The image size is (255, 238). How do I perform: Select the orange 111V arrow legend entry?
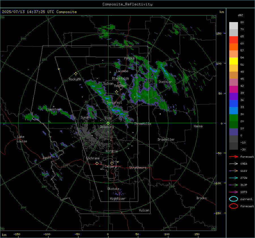point(233,171)
